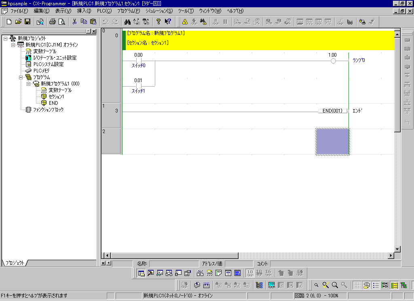Collapse the 新規PLC1[CJ1M] tree node
The image size is (414, 301).
(13, 45)
